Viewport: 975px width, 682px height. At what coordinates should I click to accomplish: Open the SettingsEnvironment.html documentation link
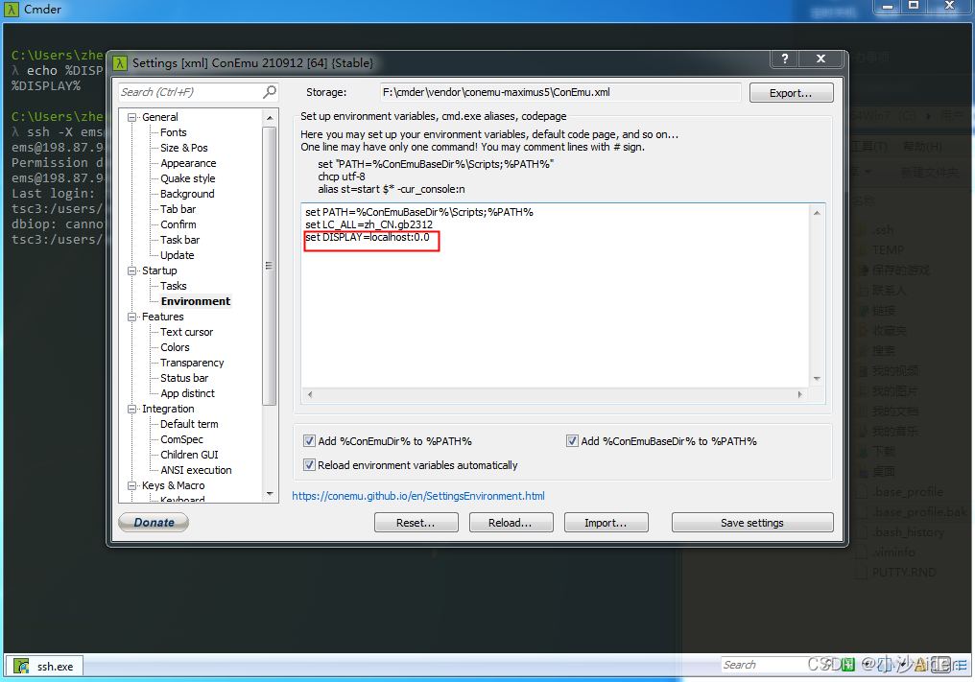418,496
